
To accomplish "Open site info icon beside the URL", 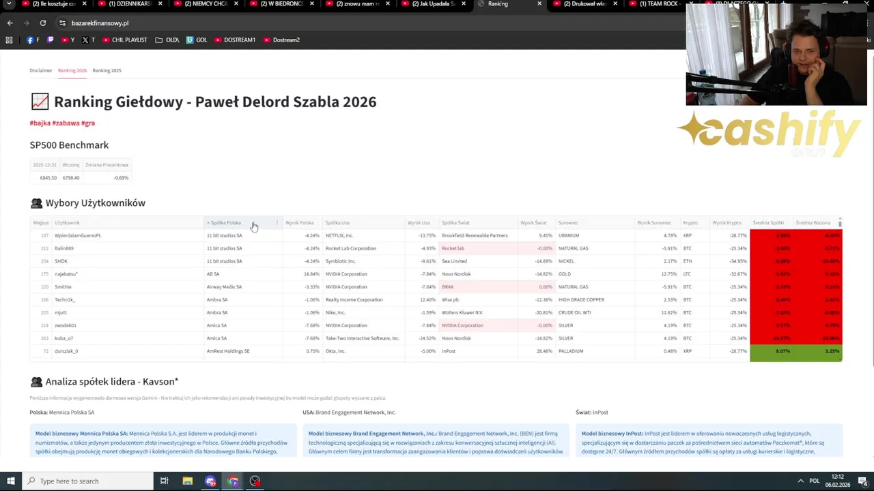I will (x=62, y=23).
